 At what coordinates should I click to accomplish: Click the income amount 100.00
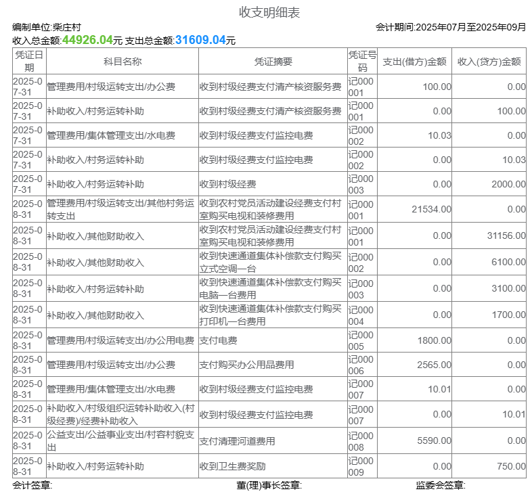click(x=511, y=111)
